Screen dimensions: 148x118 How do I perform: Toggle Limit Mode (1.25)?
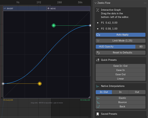point(121,41)
